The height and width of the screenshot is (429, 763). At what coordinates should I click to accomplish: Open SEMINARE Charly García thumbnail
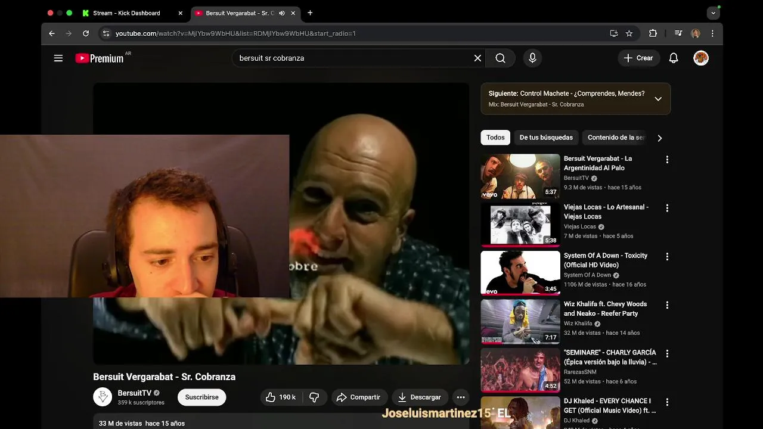coord(520,370)
